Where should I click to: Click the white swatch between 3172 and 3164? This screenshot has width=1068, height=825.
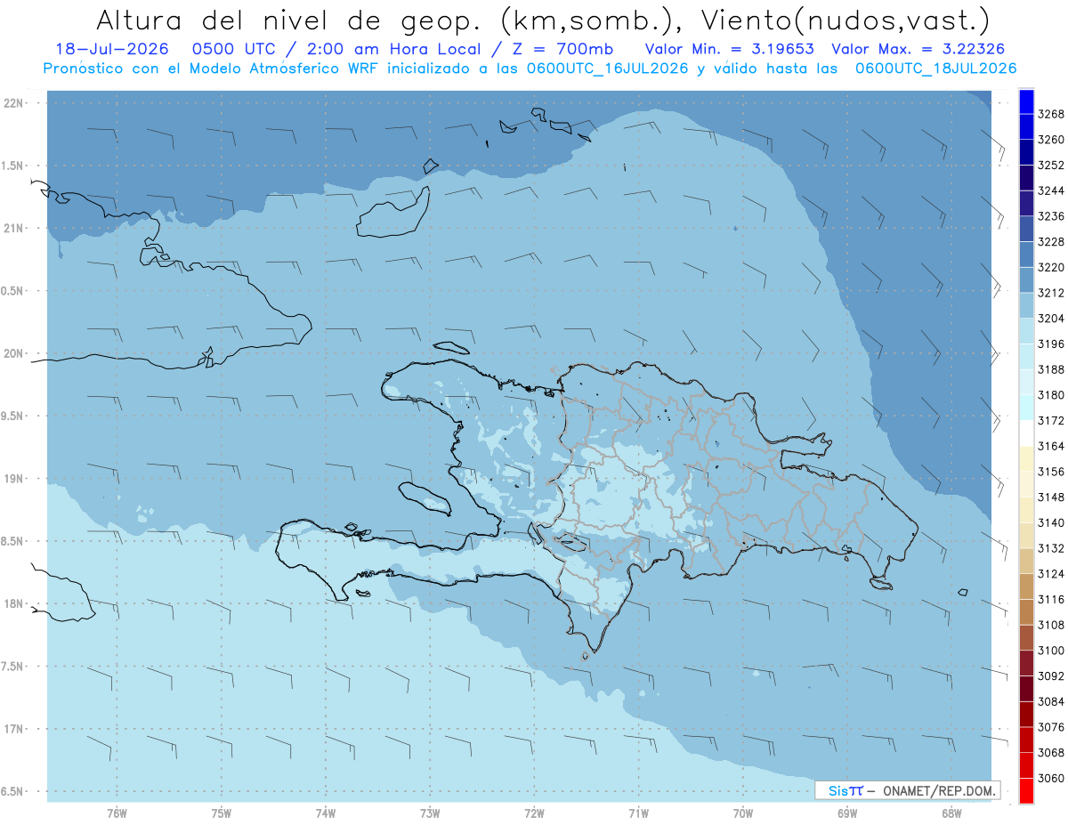point(1026,433)
